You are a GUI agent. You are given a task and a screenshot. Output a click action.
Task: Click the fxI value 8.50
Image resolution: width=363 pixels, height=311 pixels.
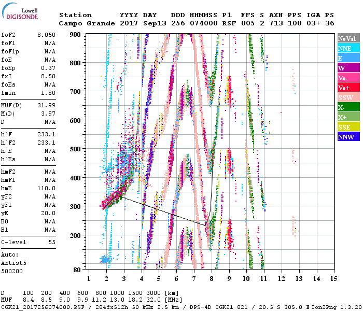48,76
